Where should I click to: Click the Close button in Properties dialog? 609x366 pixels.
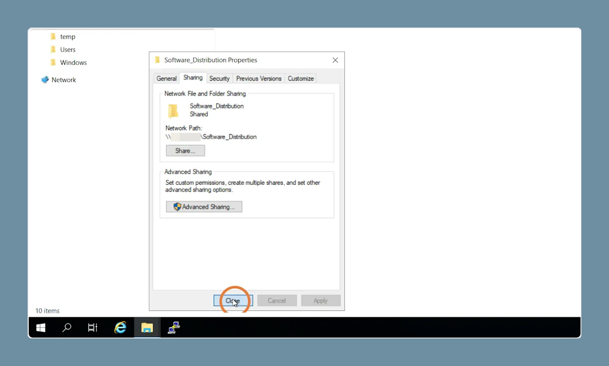pyautogui.click(x=233, y=301)
